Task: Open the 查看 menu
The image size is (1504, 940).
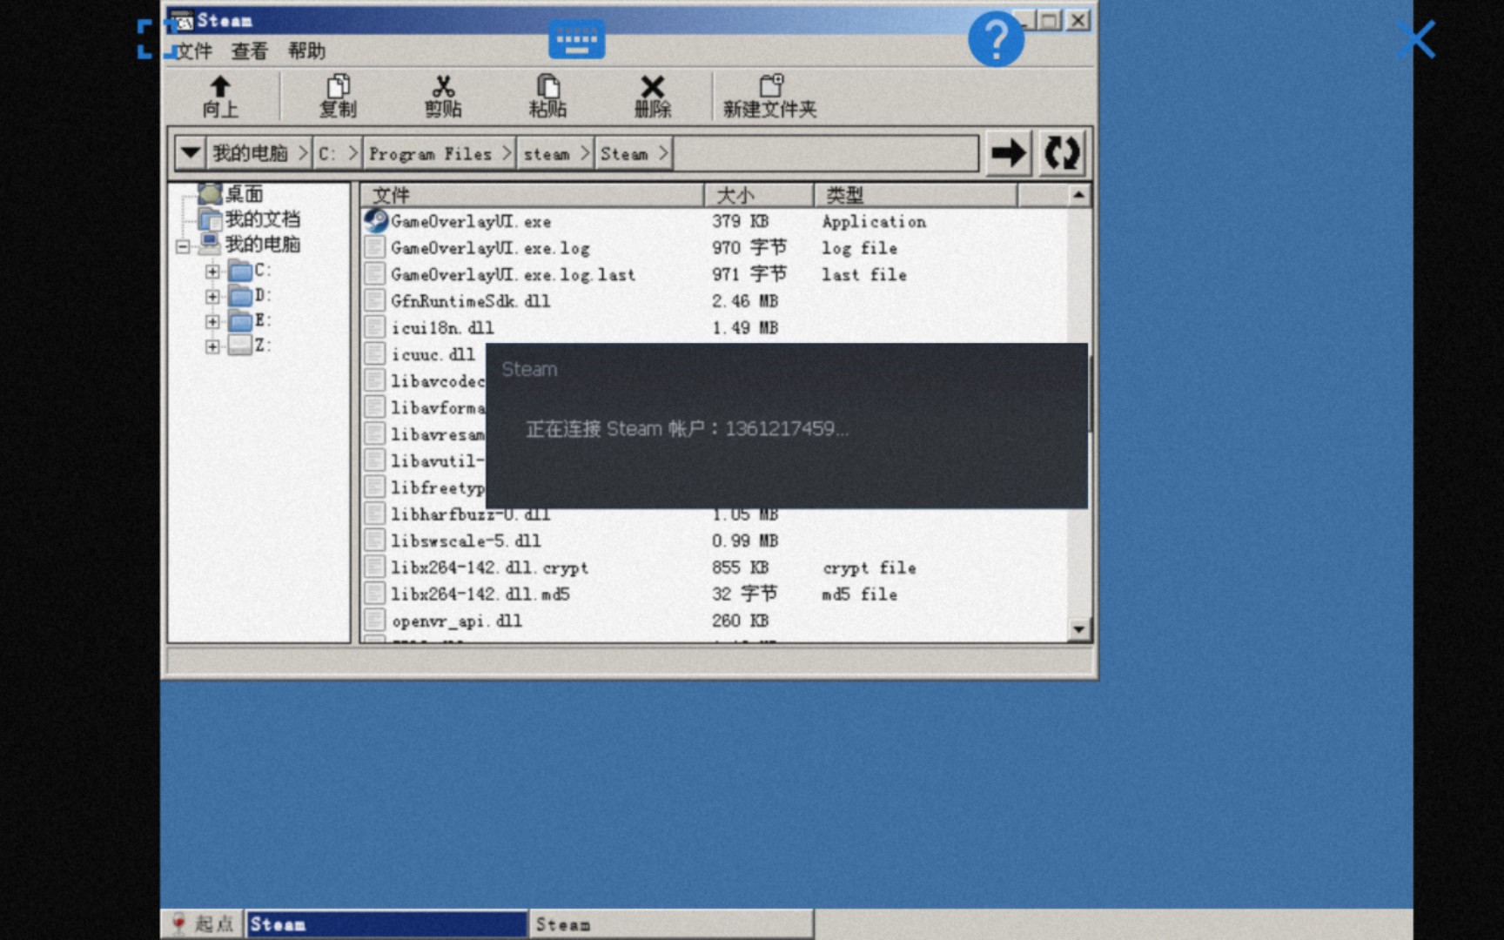Action: coord(250,51)
